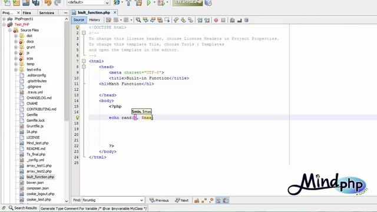Image resolution: width=377 pixels, height=212 pixels.
Task: Click the Find Selection magnifier icon
Action: pyautogui.click(x=138, y=20)
